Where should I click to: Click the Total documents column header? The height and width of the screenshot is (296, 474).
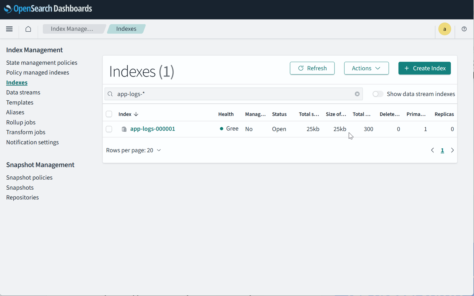coord(362,114)
